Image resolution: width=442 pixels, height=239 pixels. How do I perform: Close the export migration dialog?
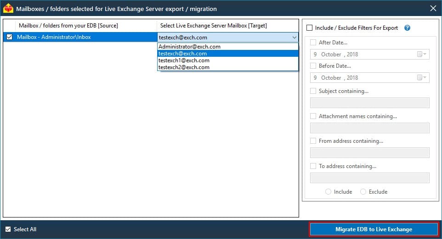click(x=433, y=8)
